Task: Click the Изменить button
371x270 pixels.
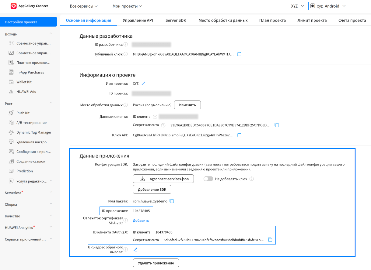Action: 187,105
